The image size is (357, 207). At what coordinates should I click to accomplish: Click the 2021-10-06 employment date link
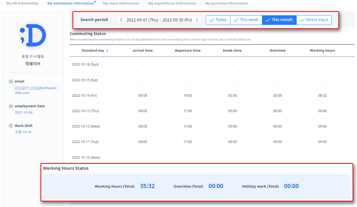pyautogui.click(x=23, y=112)
